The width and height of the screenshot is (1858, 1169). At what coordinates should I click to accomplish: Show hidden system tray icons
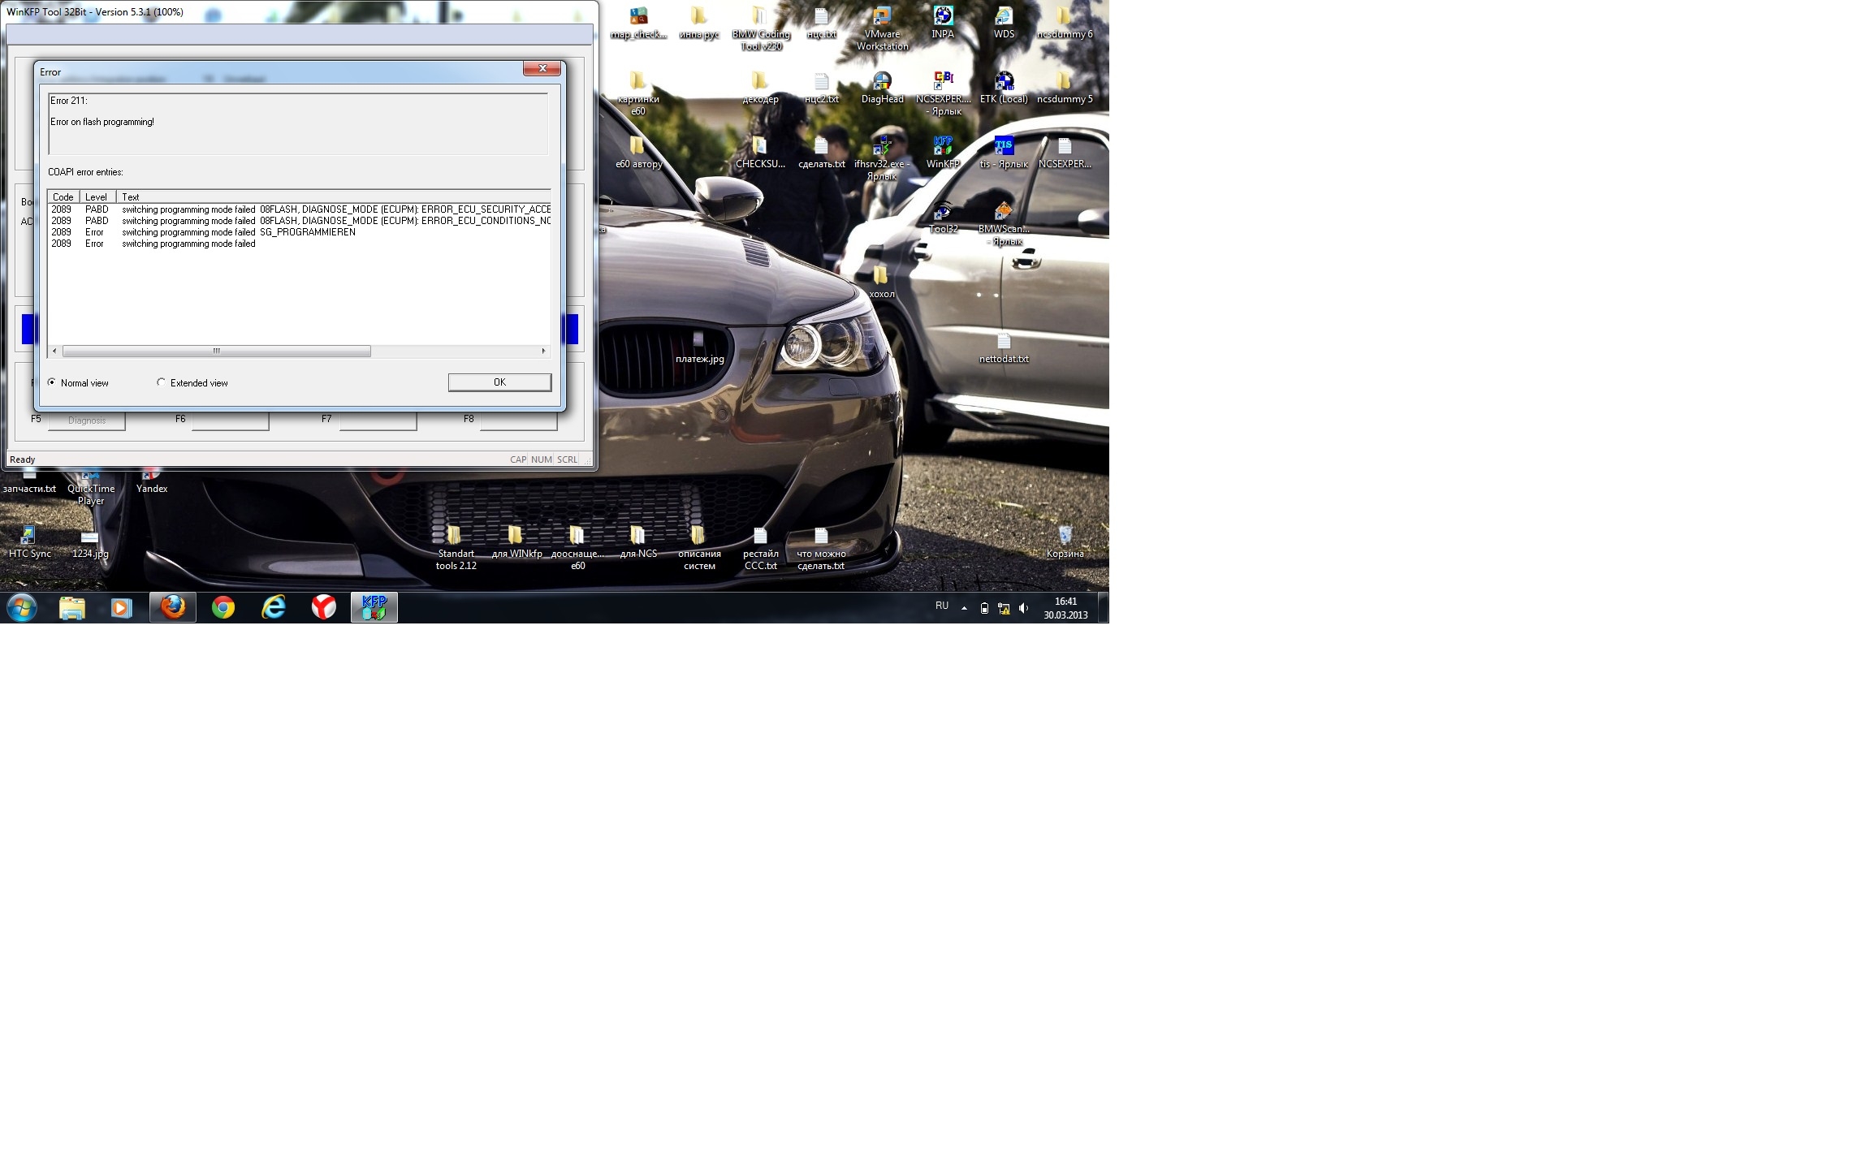(964, 607)
